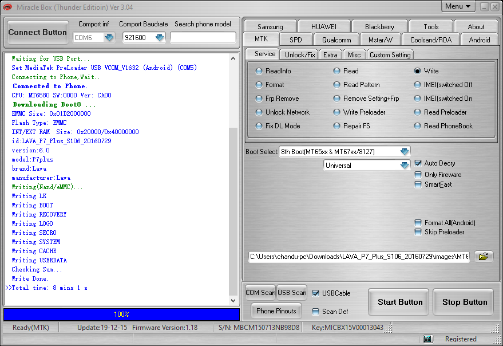Open the Qualcomm tab
Viewport: 503px width, 346px height.
336,40
